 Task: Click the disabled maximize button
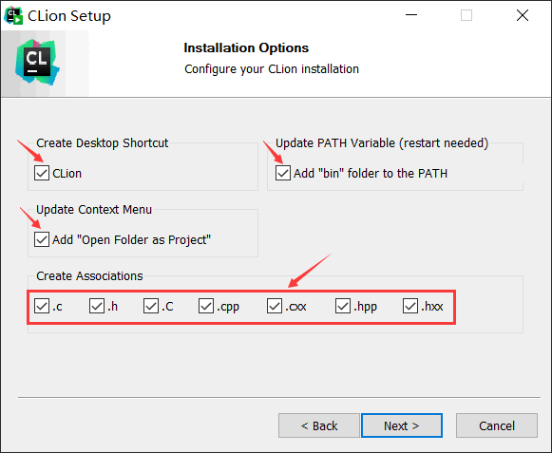pos(466,15)
